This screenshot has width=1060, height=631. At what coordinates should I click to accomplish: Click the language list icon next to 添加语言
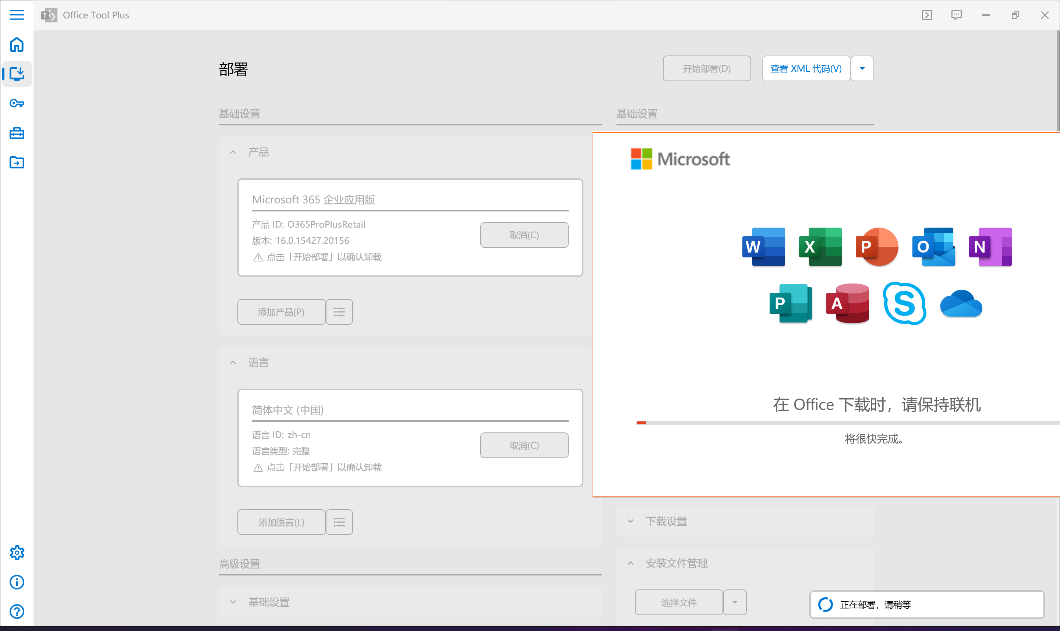pos(339,522)
